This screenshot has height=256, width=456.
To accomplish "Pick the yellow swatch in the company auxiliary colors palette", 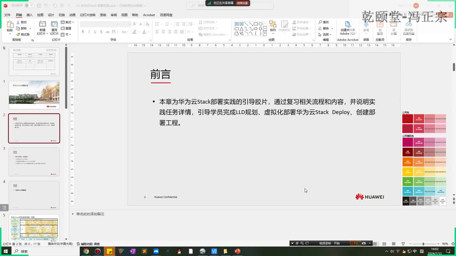I will (408, 172).
